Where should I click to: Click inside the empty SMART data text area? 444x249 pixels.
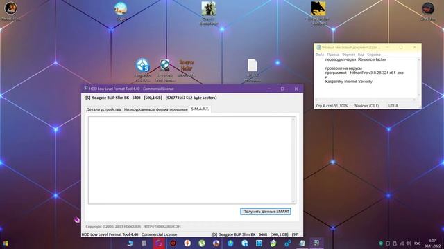point(189,160)
